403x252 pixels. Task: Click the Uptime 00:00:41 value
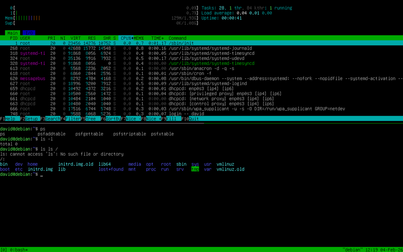[x=232, y=18]
